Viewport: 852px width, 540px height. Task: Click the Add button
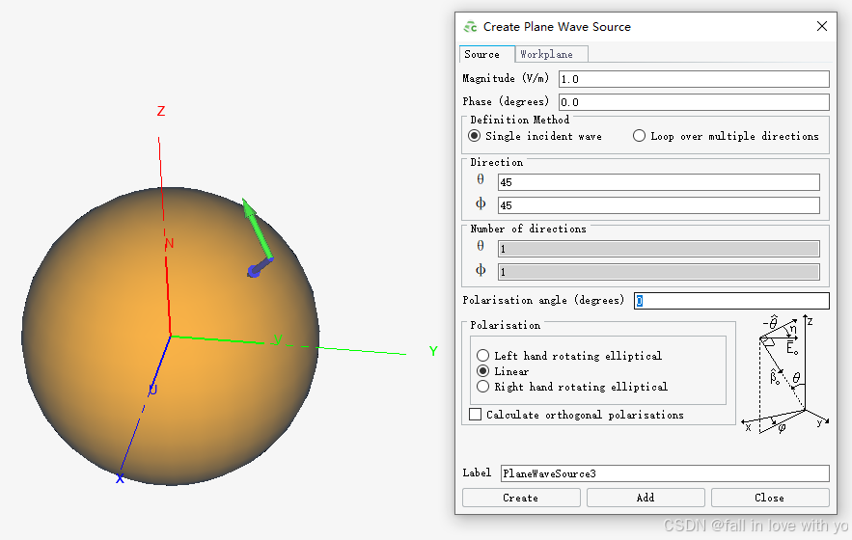[646, 498]
